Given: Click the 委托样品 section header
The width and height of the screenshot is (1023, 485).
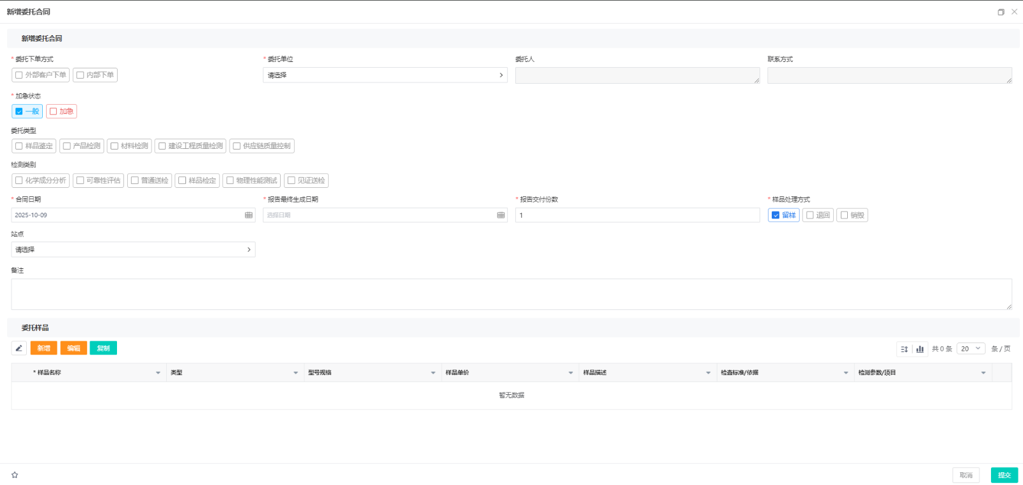Looking at the screenshot, I should click(x=513, y=328).
